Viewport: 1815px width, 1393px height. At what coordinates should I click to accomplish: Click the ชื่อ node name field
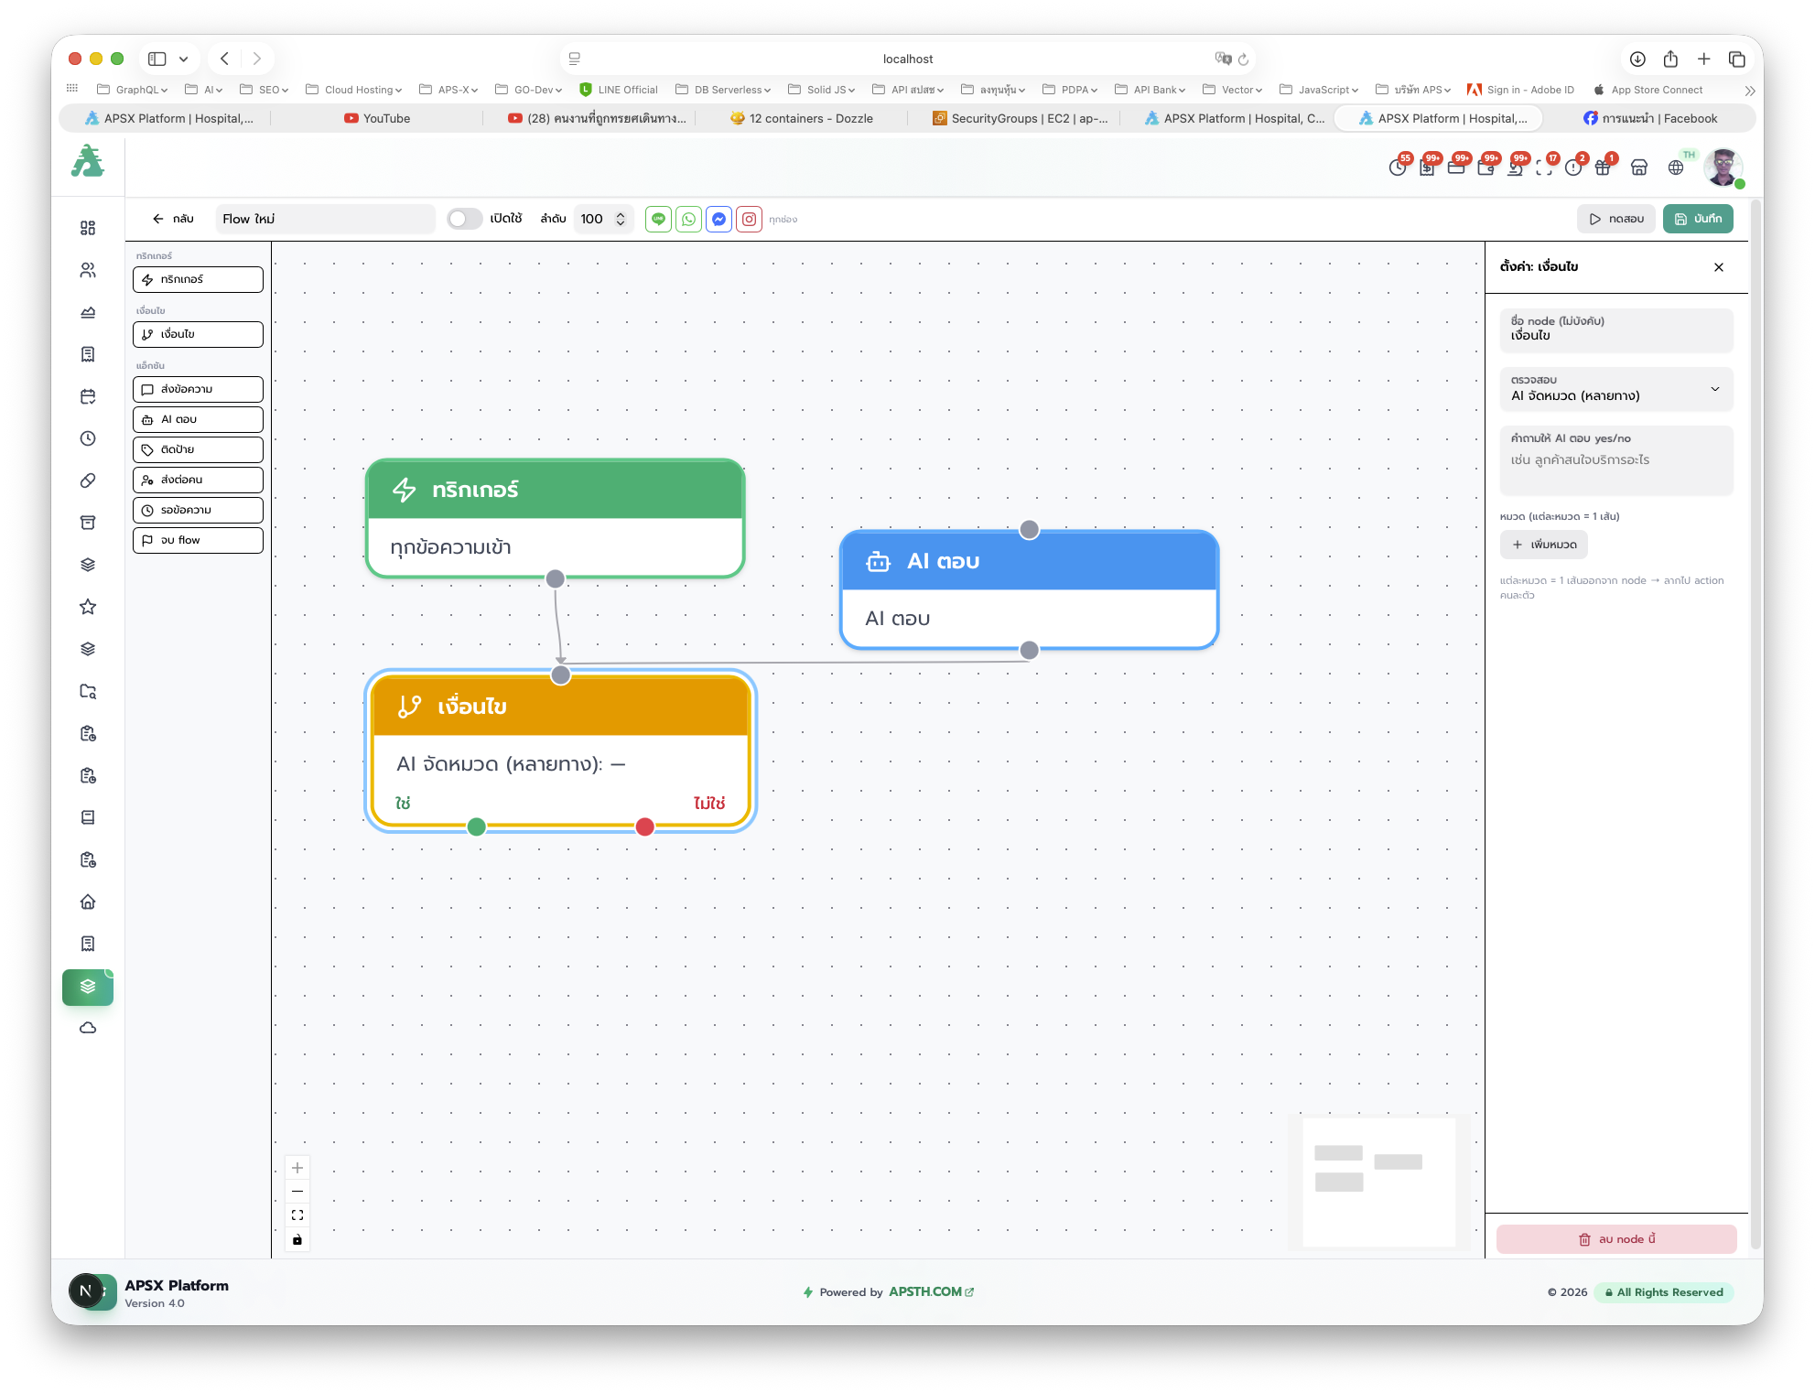[1616, 329]
